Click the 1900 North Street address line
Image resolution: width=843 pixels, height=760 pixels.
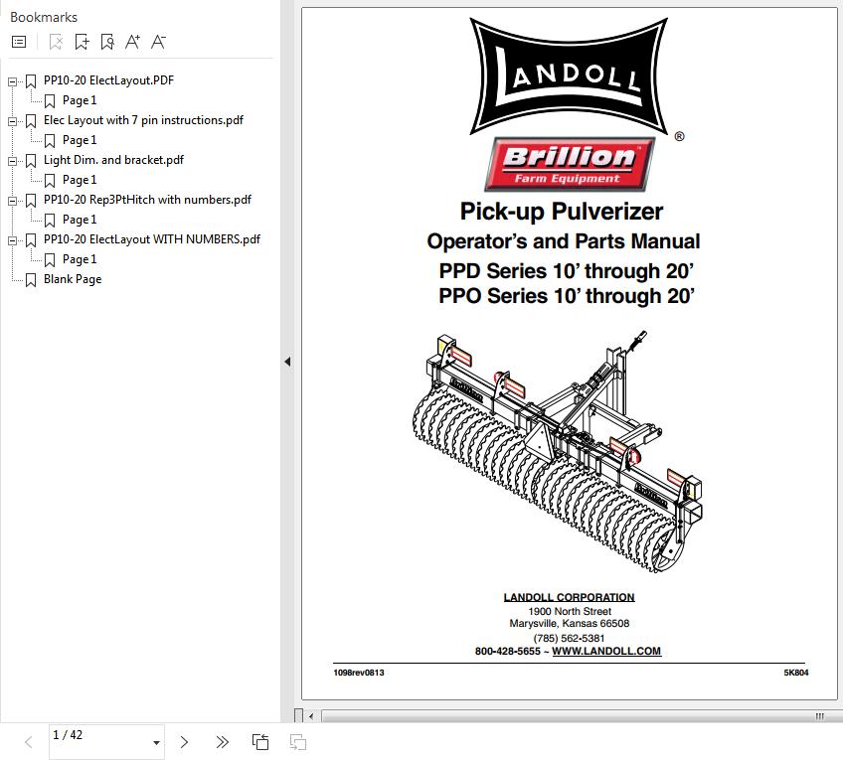(570, 611)
